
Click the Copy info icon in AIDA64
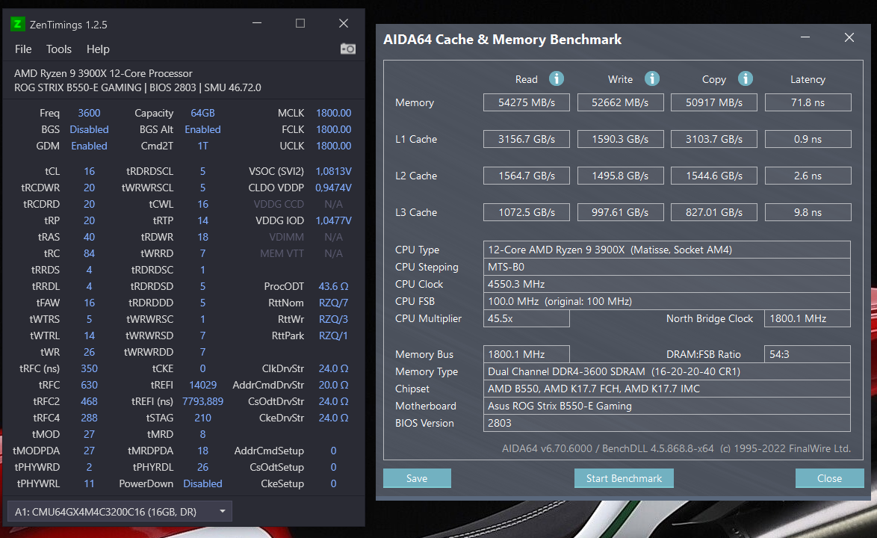(x=745, y=79)
